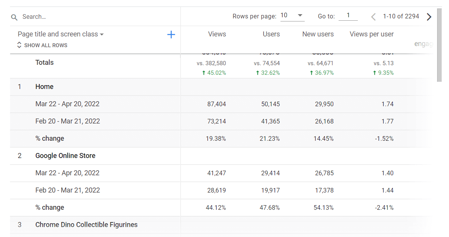The image size is (449, 237).
Task: Click the double-arrow icon beside SHOW ALL ROWS
Action: click(19, 45)
